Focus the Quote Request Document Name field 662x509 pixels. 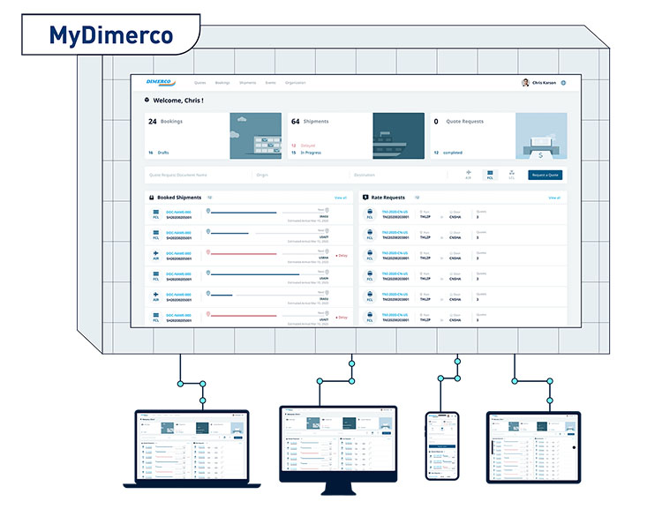point(199,175)
